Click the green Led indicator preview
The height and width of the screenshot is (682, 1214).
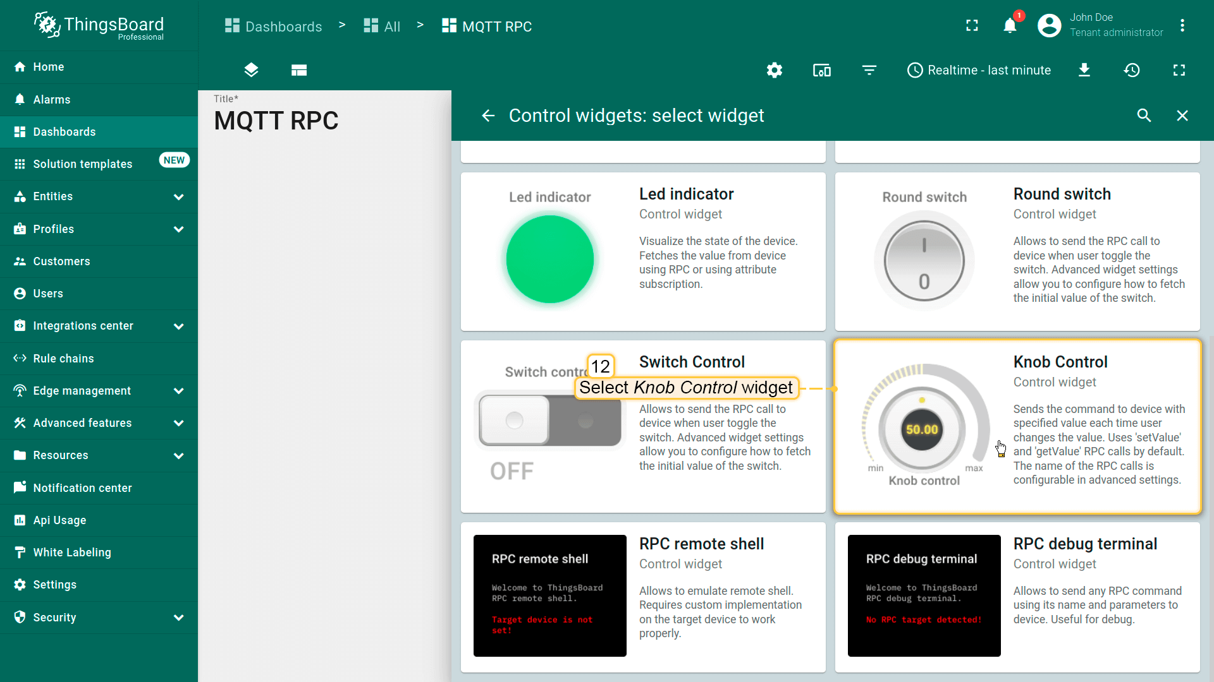click(549, 260)
